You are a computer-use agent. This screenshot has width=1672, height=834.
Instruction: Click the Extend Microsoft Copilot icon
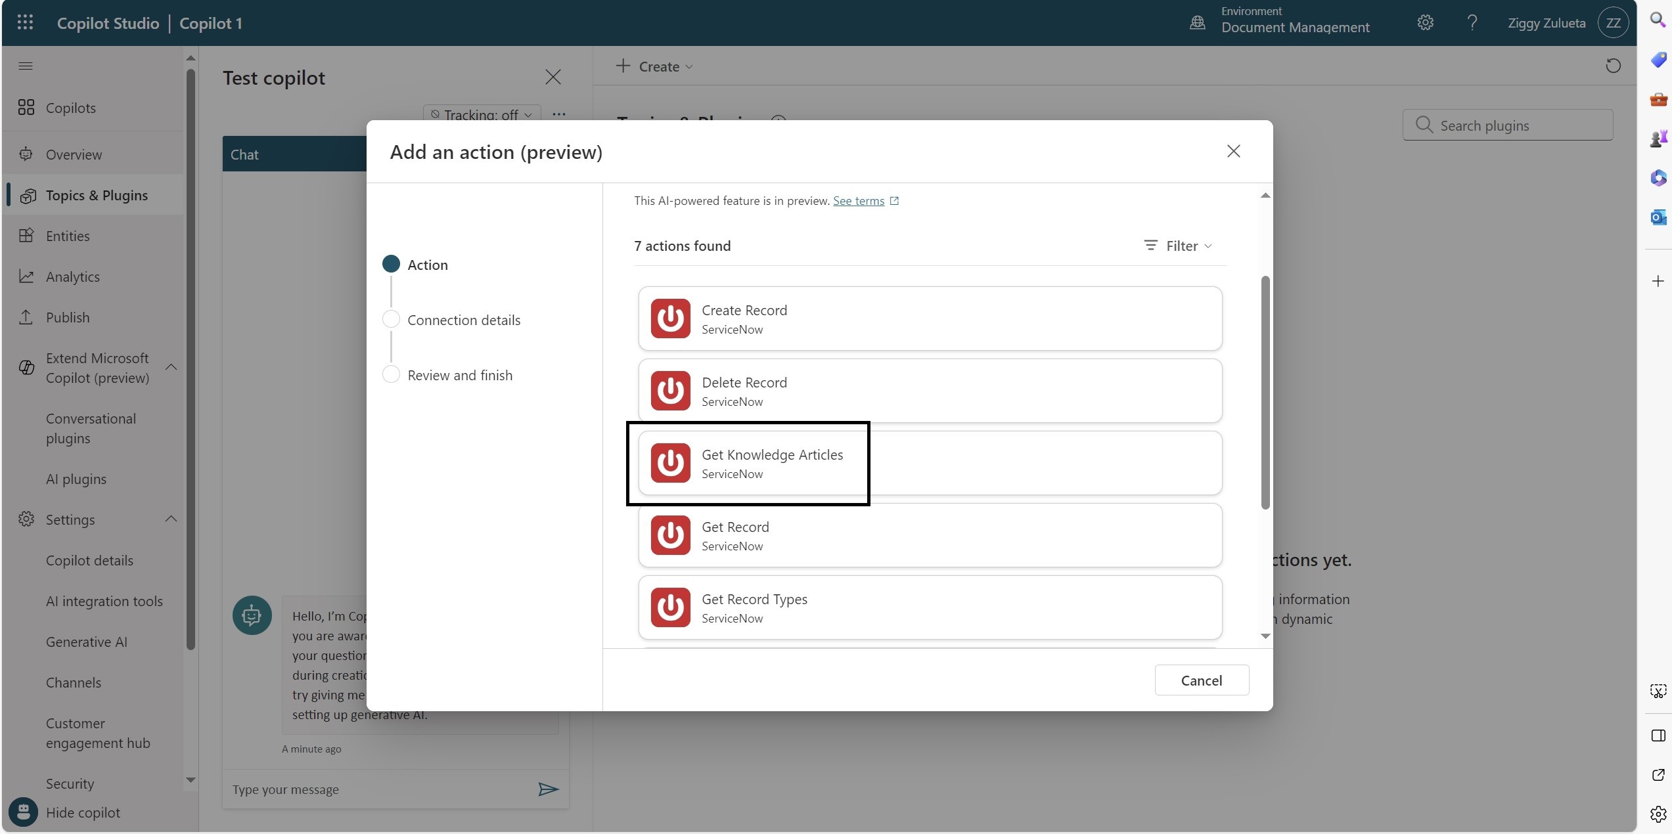[x=26, y=368]
